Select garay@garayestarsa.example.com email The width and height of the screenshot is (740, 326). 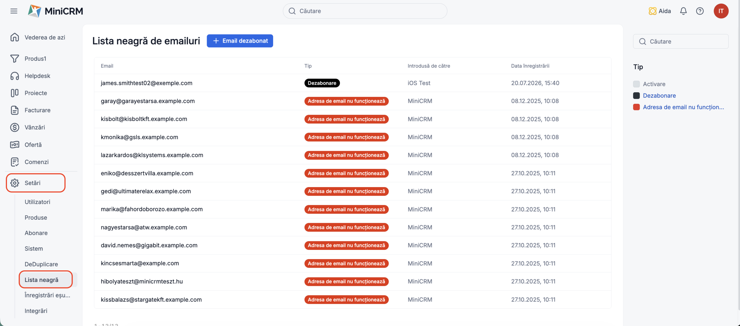point(148,101)
